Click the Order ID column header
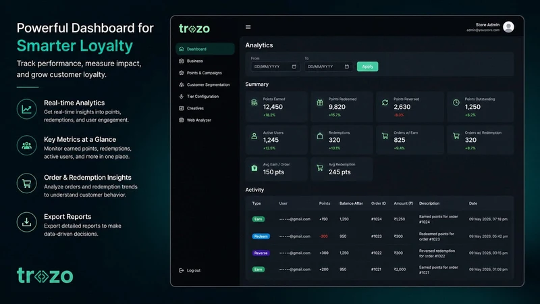The width and height of the screenshot is (540, 304). (379, 203)
